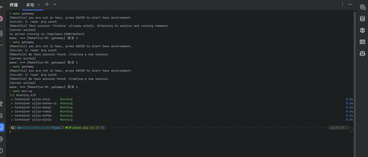
Task: Click the Container yijie-mysql row
Action: (42, 107)
